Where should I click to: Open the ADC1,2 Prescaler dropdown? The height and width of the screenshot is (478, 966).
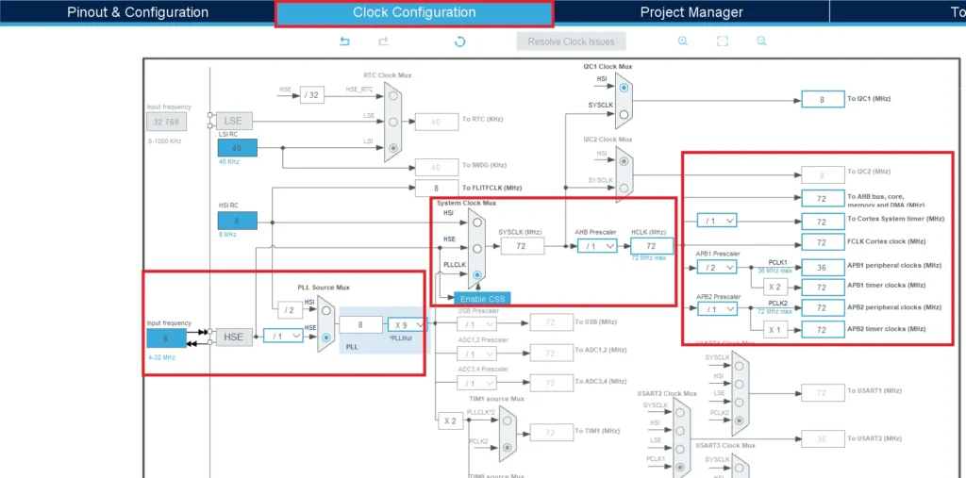coord(476,354)
